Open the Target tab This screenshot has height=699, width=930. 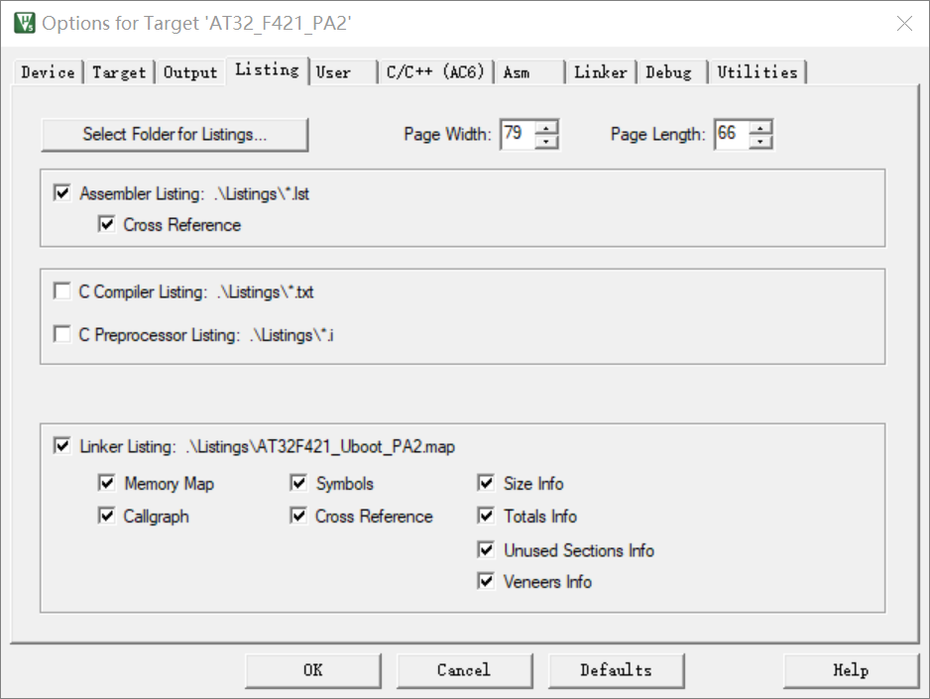pyautogui.click(x=119, y=72)
